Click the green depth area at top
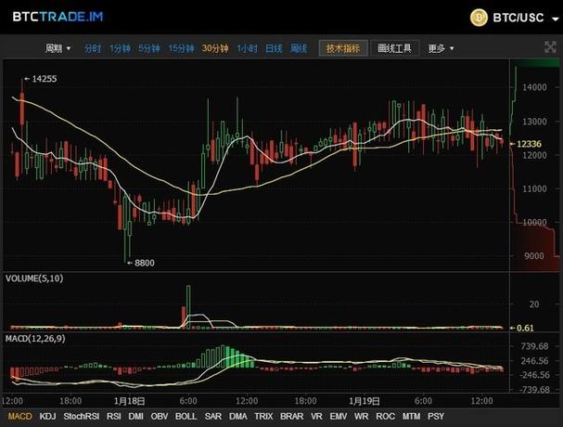 pos(537,63)
